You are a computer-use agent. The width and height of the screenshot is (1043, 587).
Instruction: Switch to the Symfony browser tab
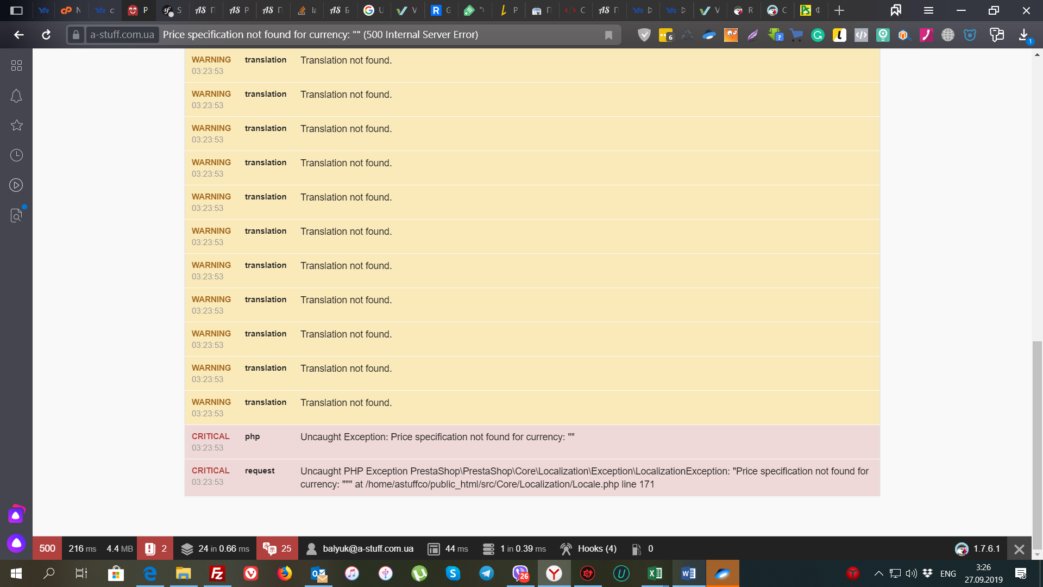tap(172, 10)
